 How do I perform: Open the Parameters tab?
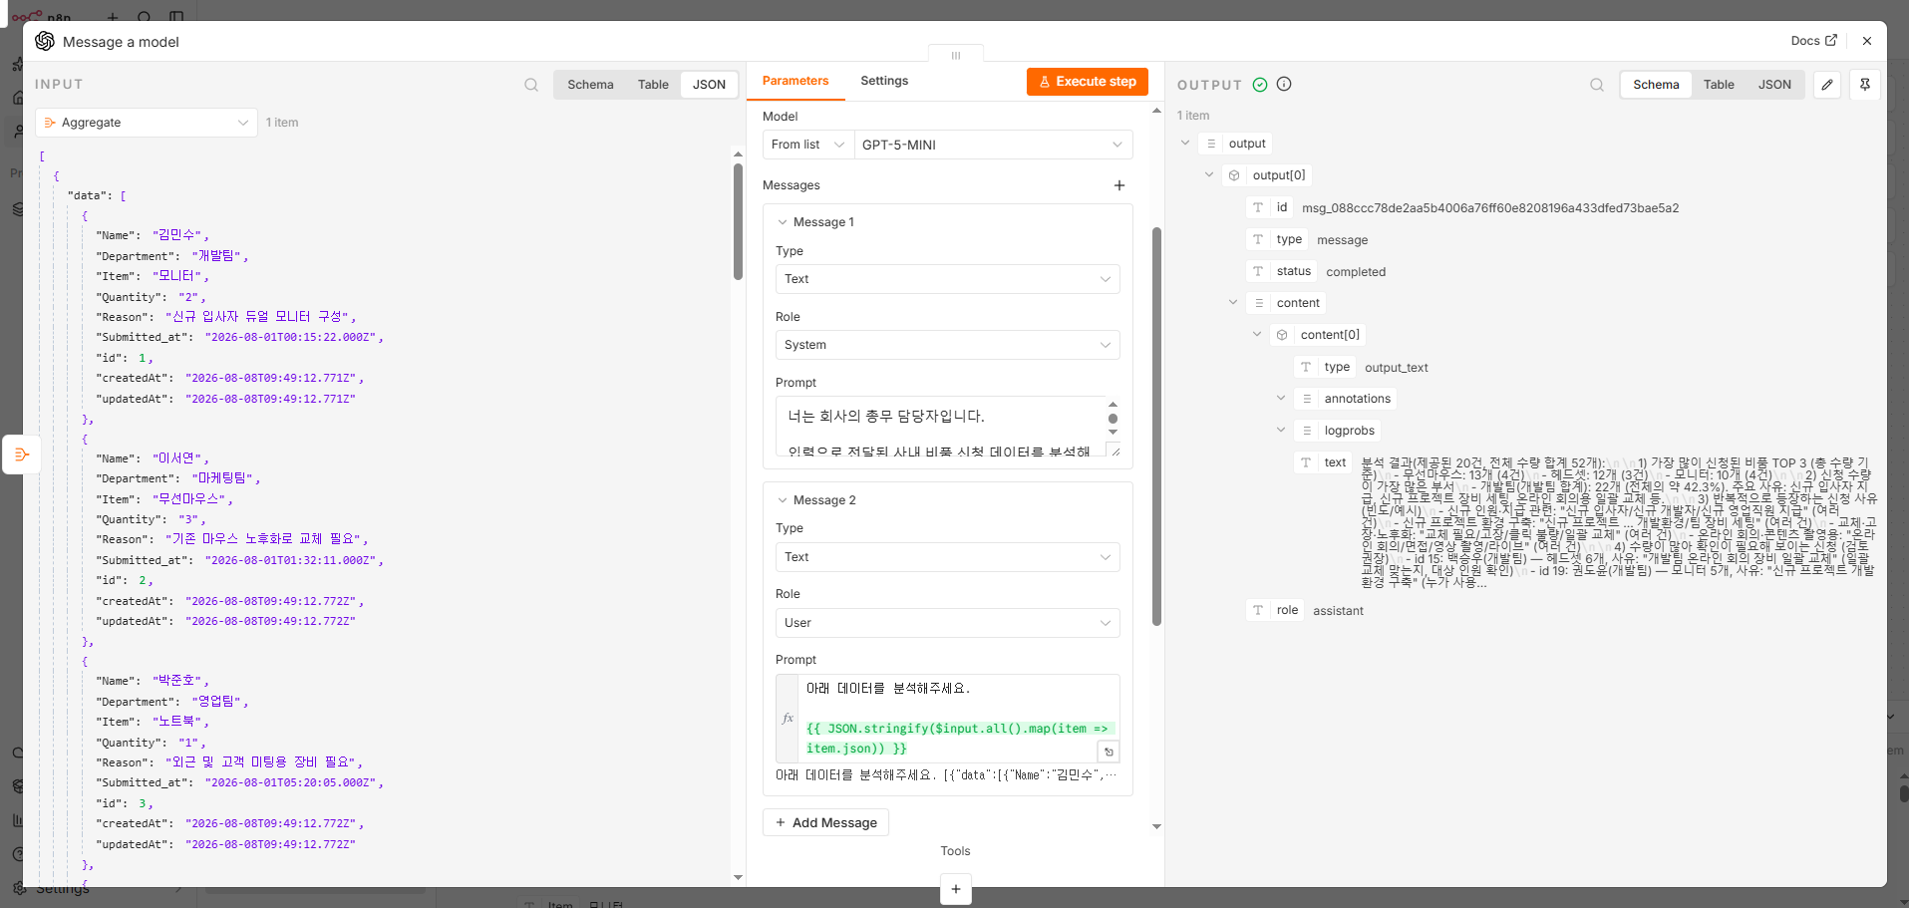pos(795,81)
